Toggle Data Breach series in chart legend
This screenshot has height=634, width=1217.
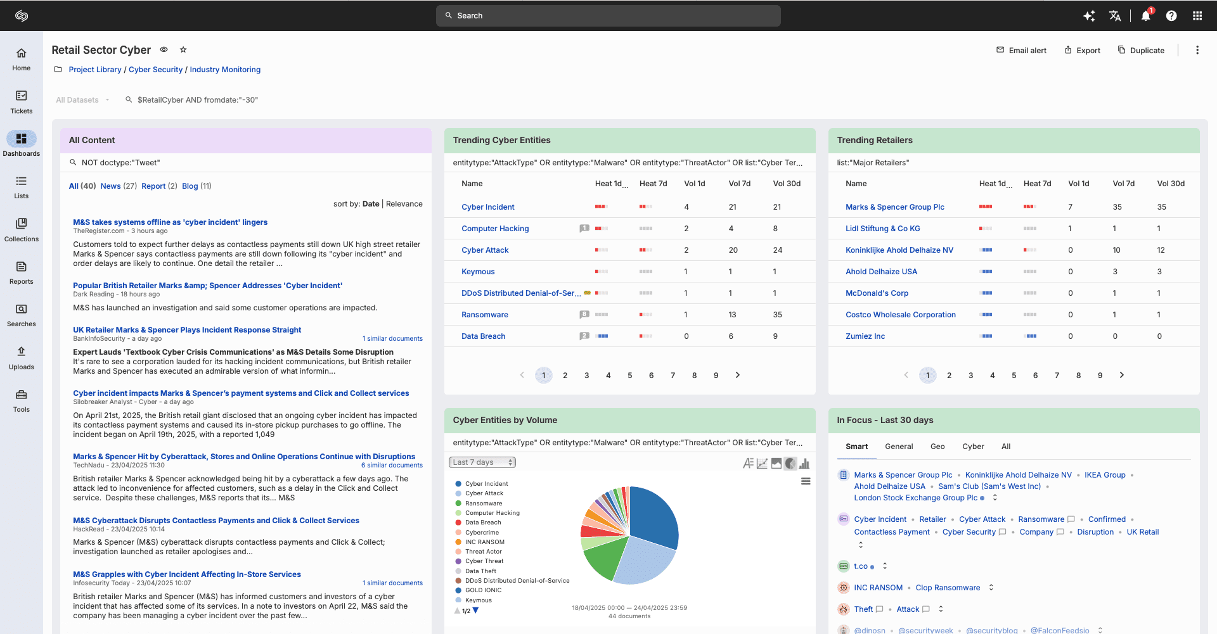pyautogui.click(x=477, y=523)
